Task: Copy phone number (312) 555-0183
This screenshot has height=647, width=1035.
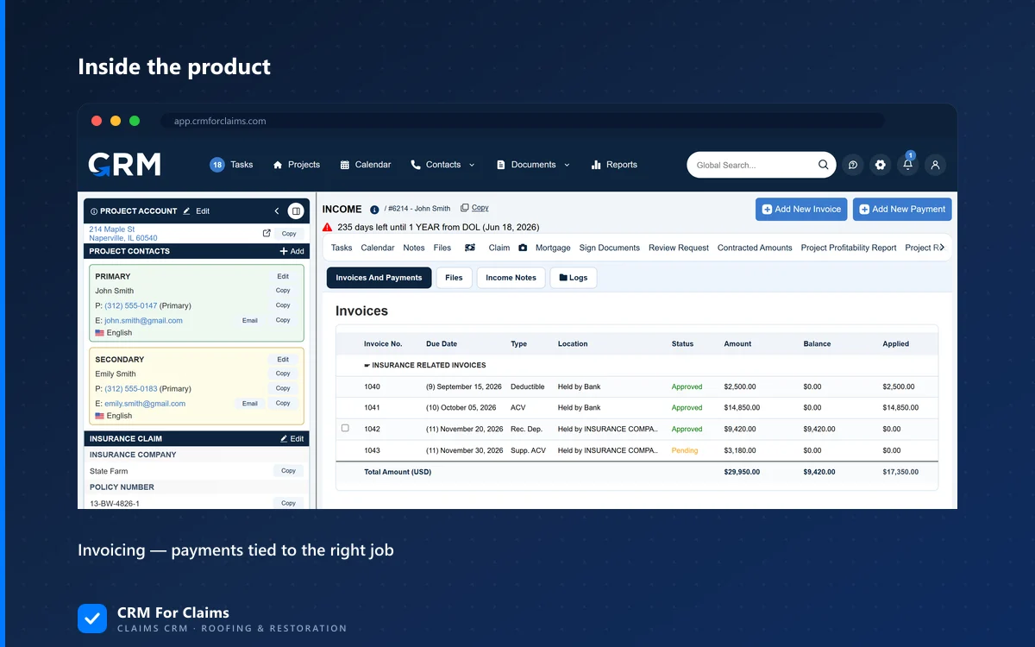Action: tap(283, 388)
